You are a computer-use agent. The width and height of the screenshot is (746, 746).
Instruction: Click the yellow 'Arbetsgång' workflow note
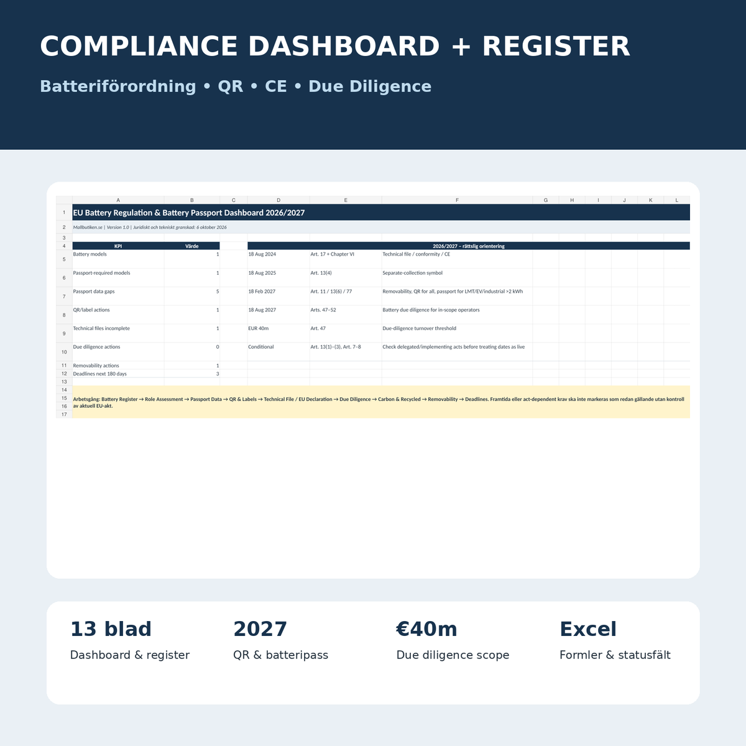click(x=381, y=402)
